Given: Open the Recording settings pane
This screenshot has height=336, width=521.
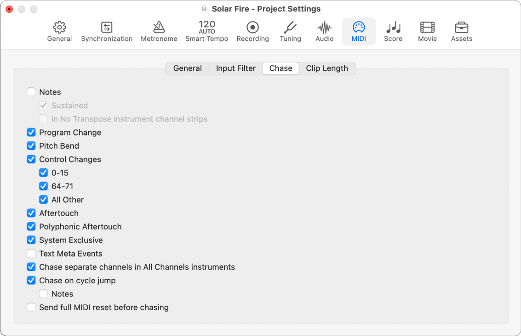Looking at the screenshot, I should tap(252, 32).
